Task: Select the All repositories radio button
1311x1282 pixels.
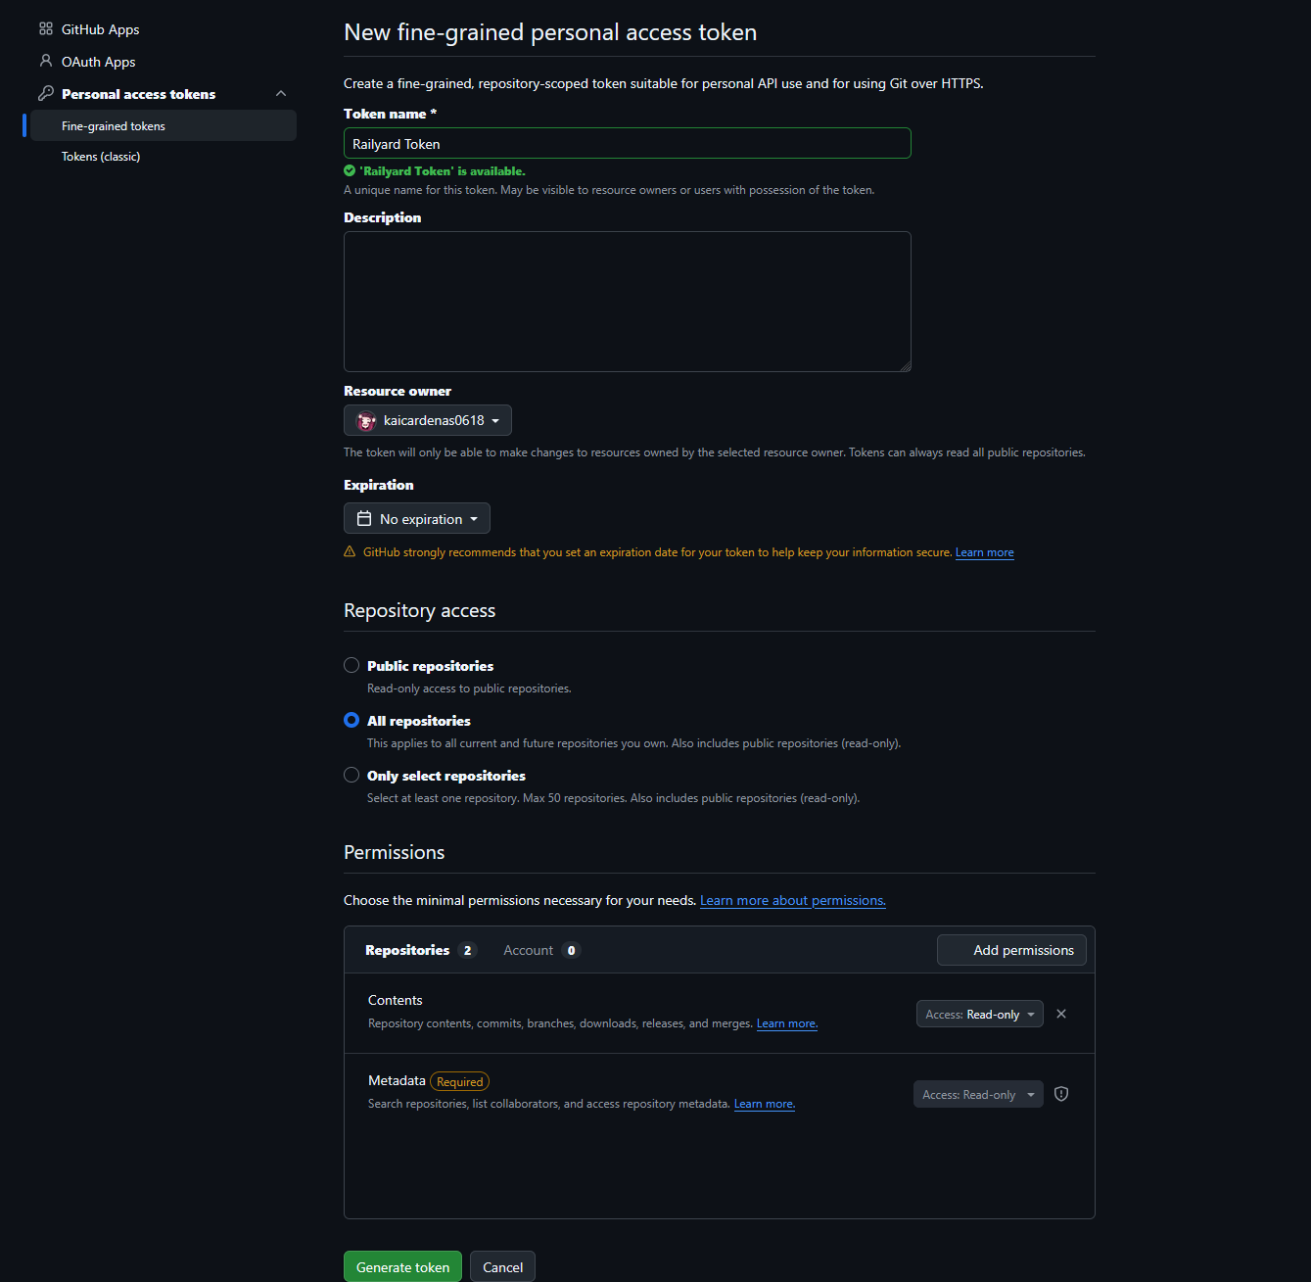Action: tap(351, 721)
